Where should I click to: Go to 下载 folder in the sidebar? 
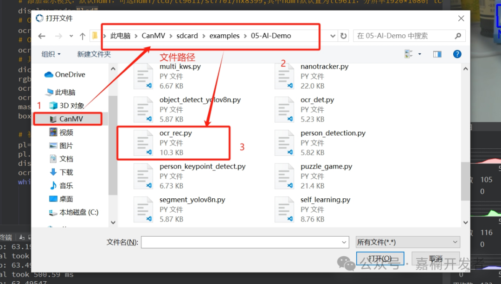tap(66, 172)
